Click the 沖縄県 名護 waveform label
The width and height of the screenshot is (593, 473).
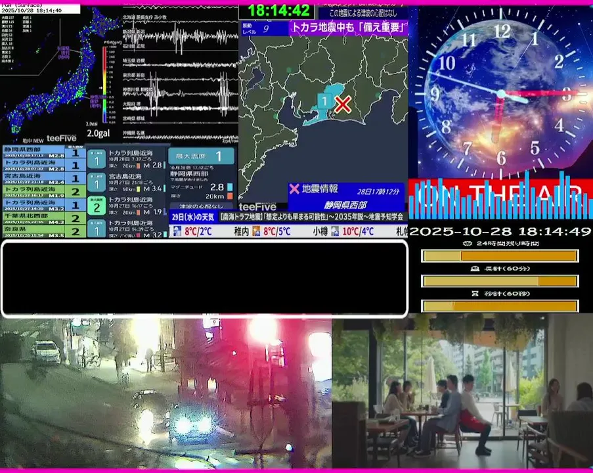(133, 133)
